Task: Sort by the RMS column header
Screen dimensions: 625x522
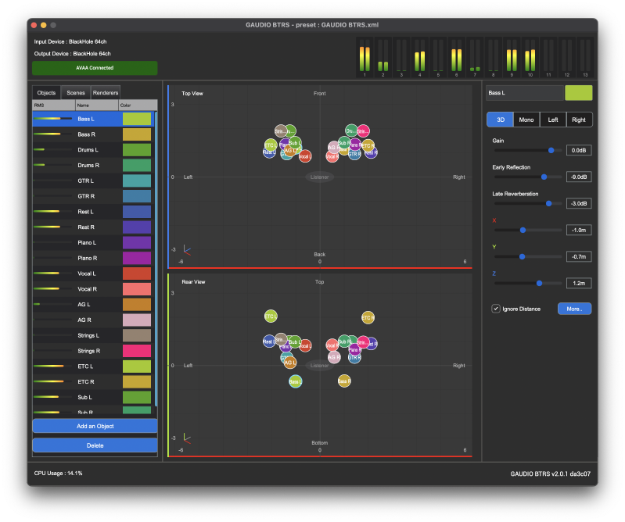Action: (54, 105)
